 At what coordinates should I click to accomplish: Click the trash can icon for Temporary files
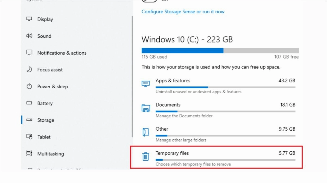[146, 157]
